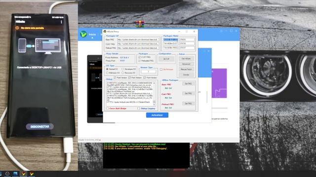
Task: Toggle red-labeled checkbox beside Version Type box
Action: point(161,69)
